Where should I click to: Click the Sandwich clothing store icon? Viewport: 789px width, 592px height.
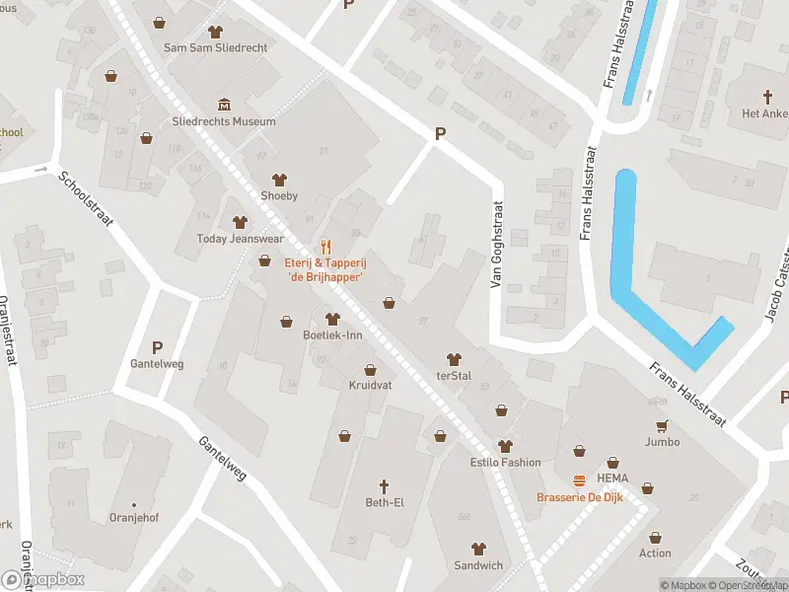(x=478, y=549)
